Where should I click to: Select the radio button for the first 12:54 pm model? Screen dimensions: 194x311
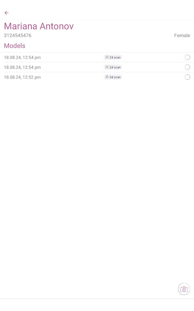point(187,57)
